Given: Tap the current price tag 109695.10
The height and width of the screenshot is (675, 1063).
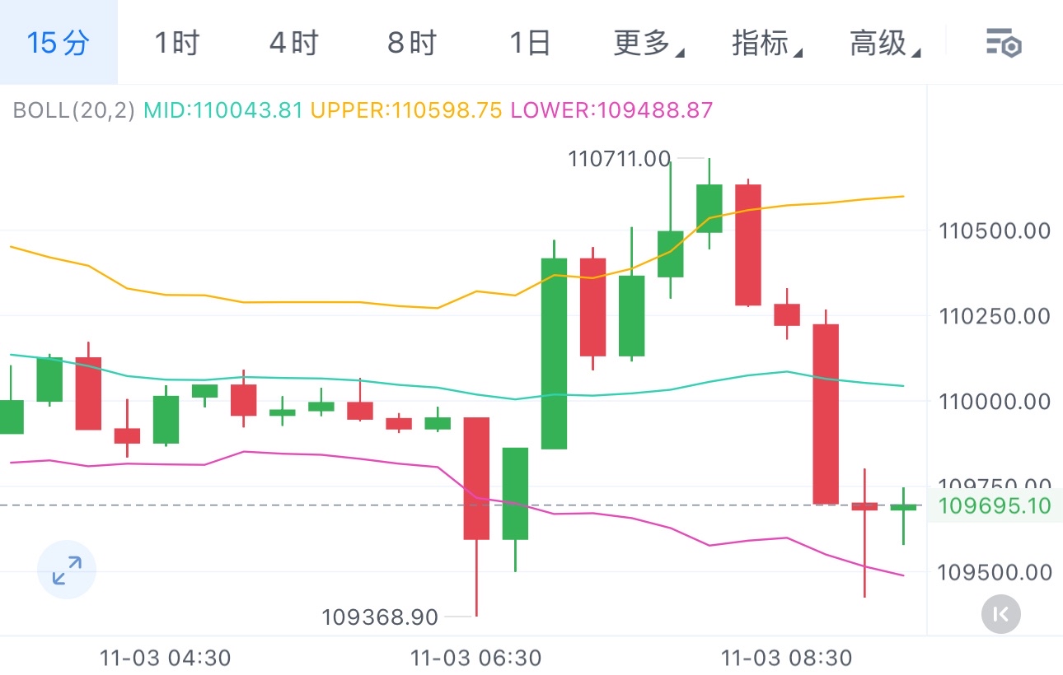Looking at the screenshot, I should 995,505.
